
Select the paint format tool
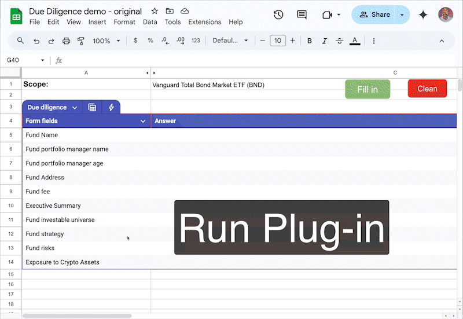click(x=81, y=41)
